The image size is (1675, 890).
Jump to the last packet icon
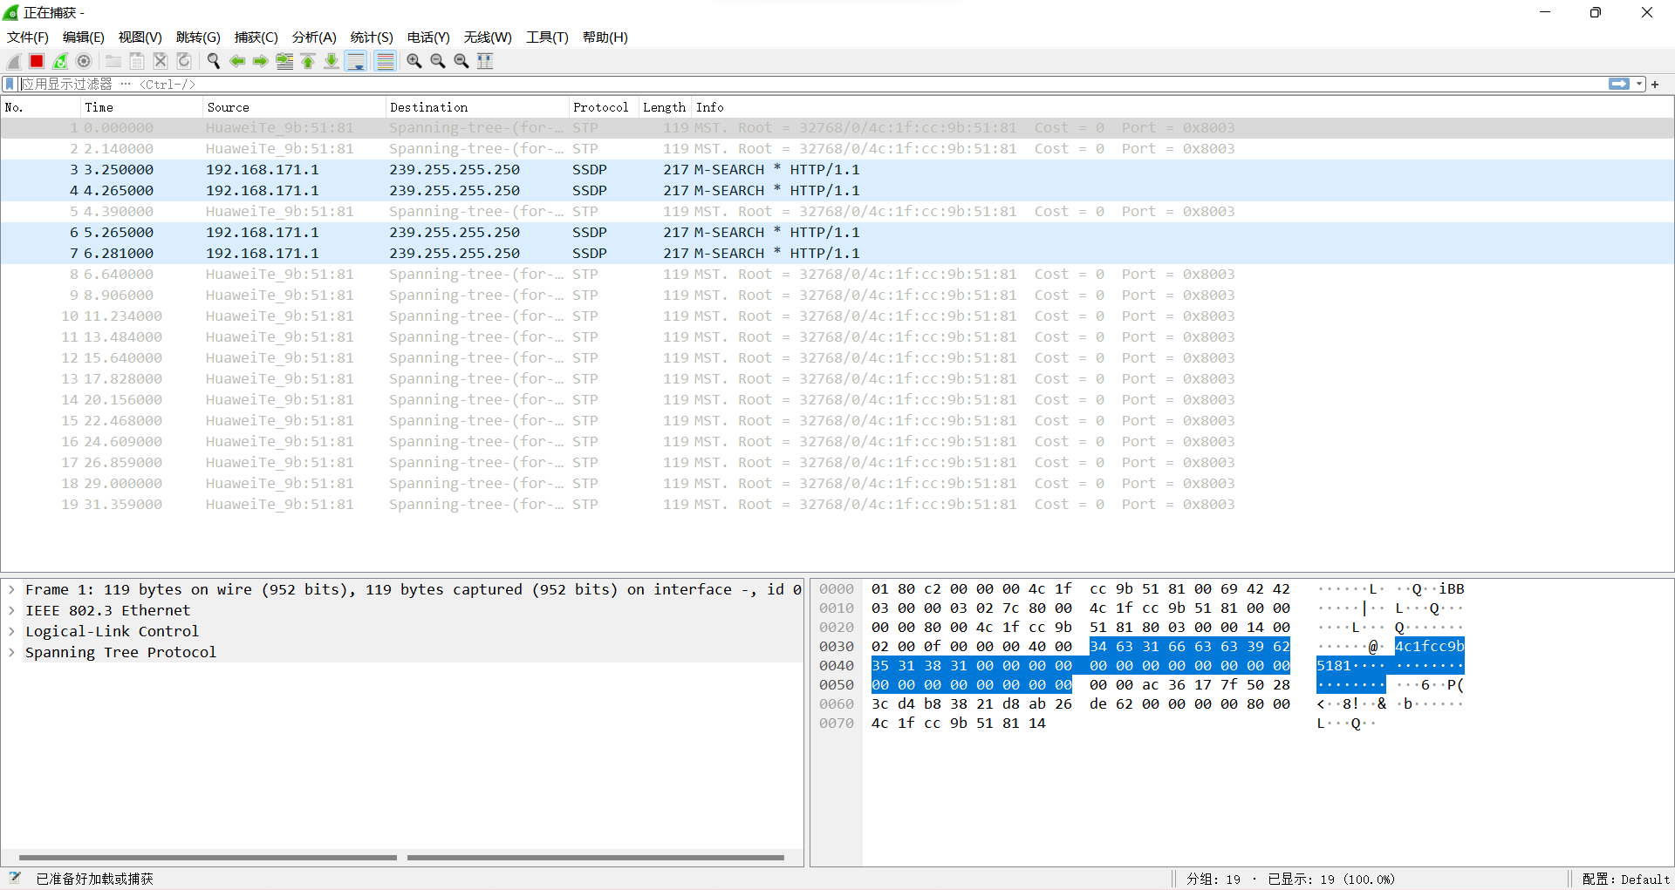pyautogui.click(x=332, y=61)
